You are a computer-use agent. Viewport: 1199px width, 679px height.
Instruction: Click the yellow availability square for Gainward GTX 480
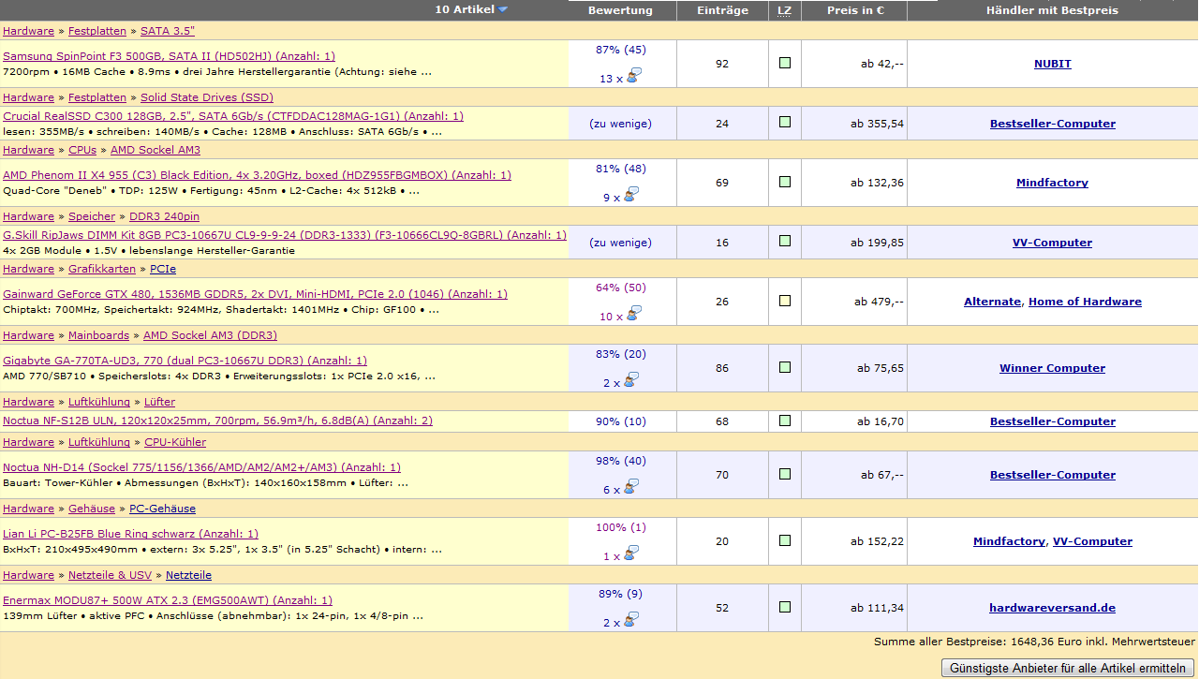point(785,301)
